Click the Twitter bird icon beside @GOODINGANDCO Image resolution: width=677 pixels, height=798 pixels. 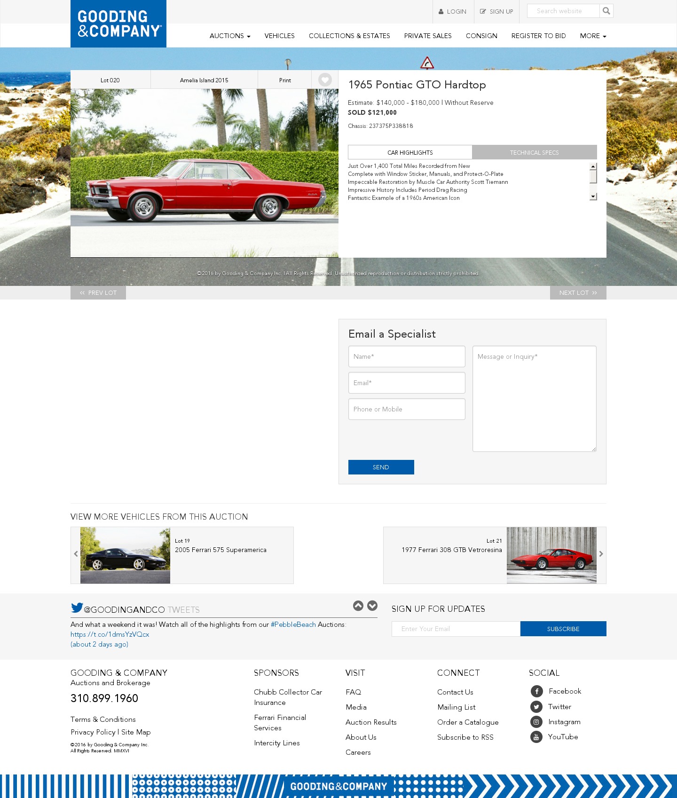(77, 608)
